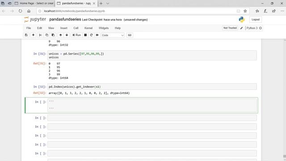Screen dimensions: 286x161
Task: Open the Edit menu
Action: (40, 28)
